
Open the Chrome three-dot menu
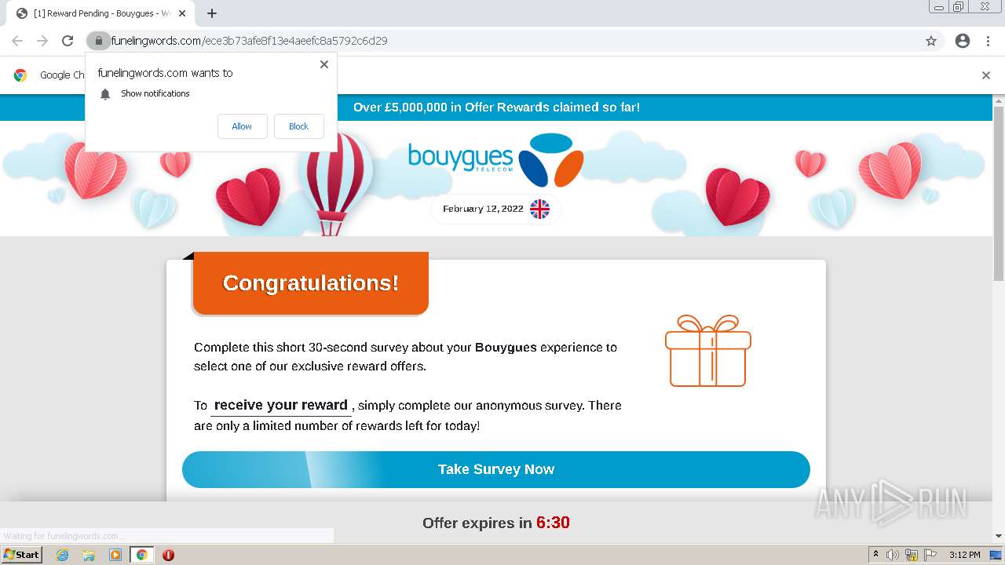coord(988,41)
